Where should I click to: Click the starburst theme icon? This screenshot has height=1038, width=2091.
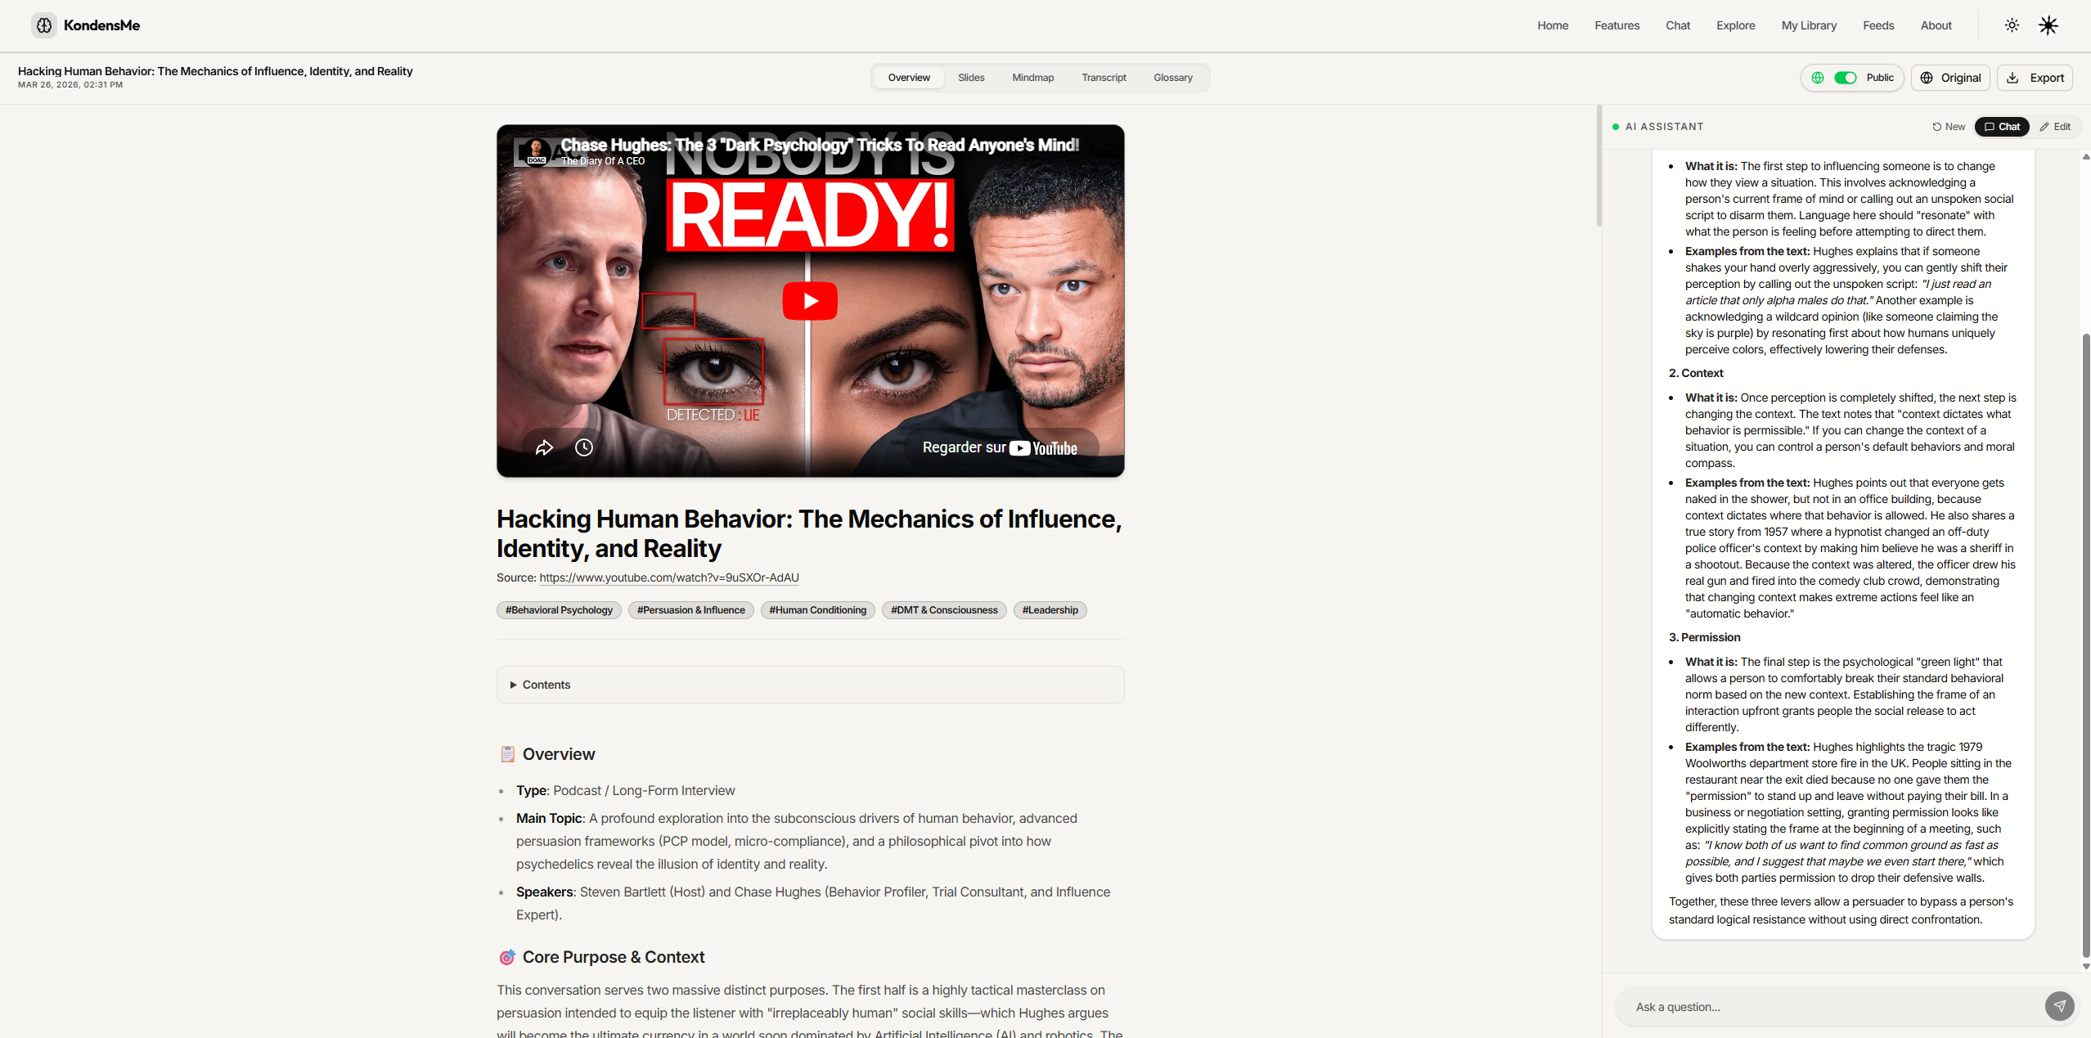point(2048,25)
